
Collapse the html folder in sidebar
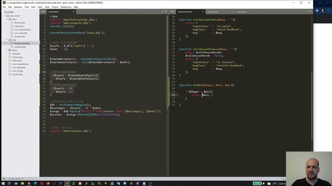click(7, 19)
